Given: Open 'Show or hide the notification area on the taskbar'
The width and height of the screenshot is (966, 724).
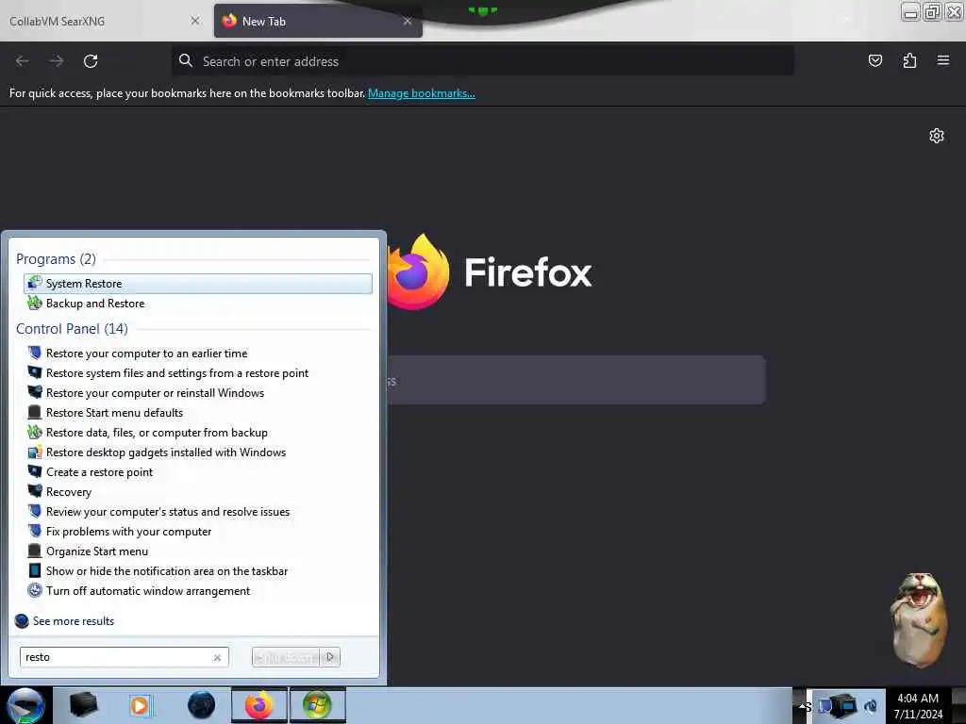Looking at the screenshot, I should (x=198, y=571).
